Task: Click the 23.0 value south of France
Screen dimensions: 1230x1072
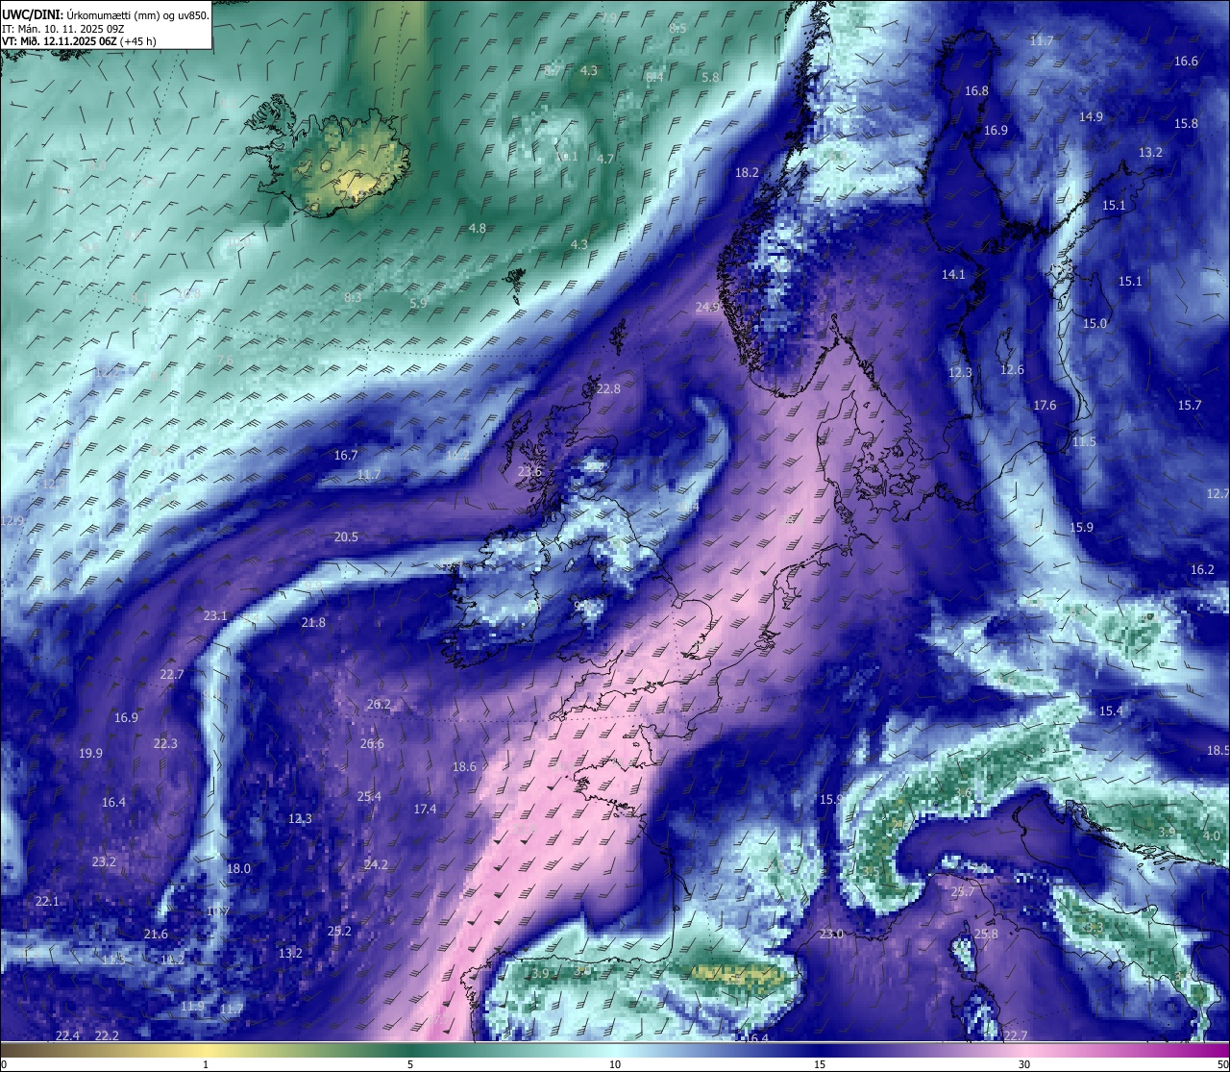Action: pos(831,934)
